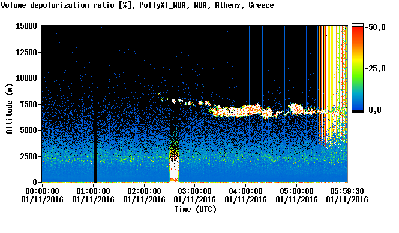
Task: Select the 05:59:30 end time label
Action: pos(347,191)
